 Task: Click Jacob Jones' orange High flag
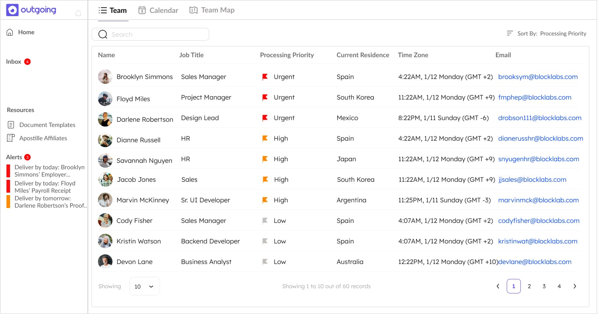point(265,180)
